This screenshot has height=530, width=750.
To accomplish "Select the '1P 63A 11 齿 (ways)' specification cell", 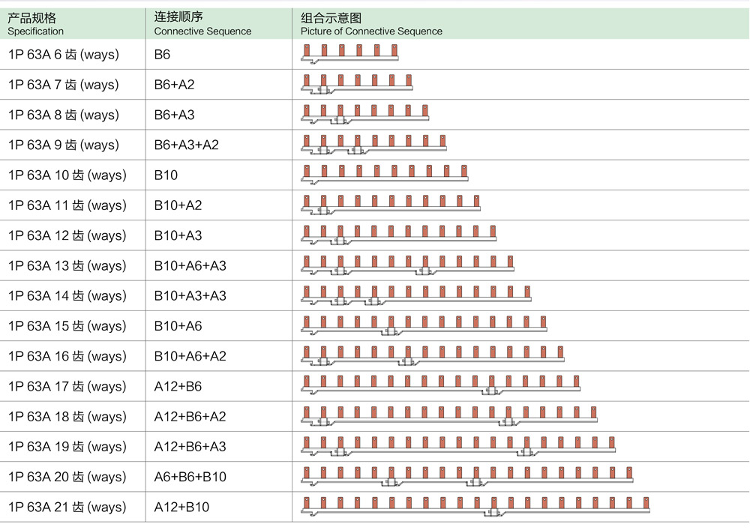I will click(73, 205).
